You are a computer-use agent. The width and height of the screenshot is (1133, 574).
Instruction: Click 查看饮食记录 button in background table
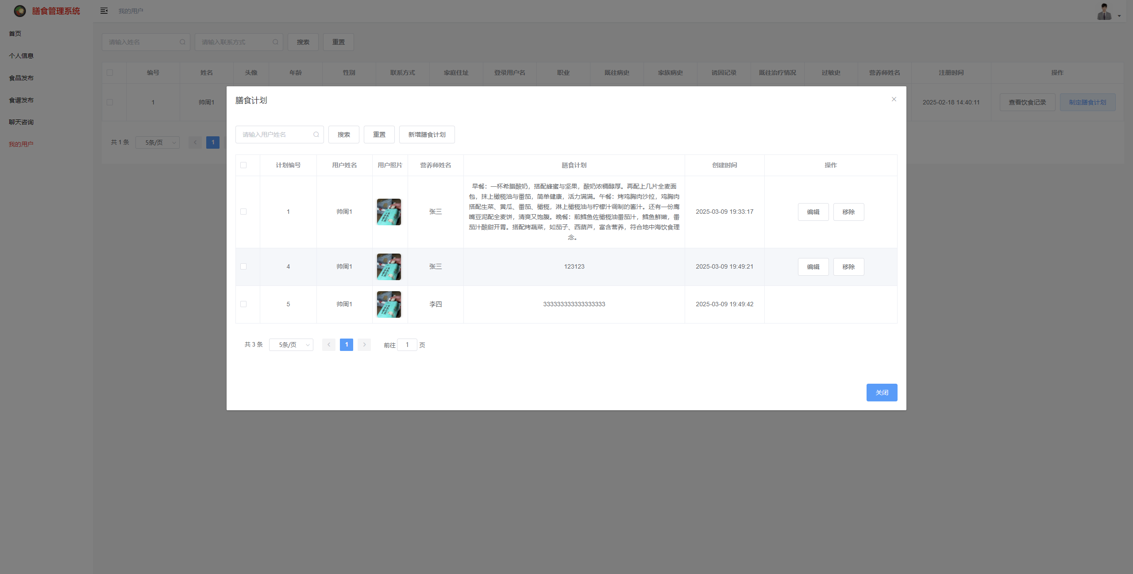[1028, 102]
